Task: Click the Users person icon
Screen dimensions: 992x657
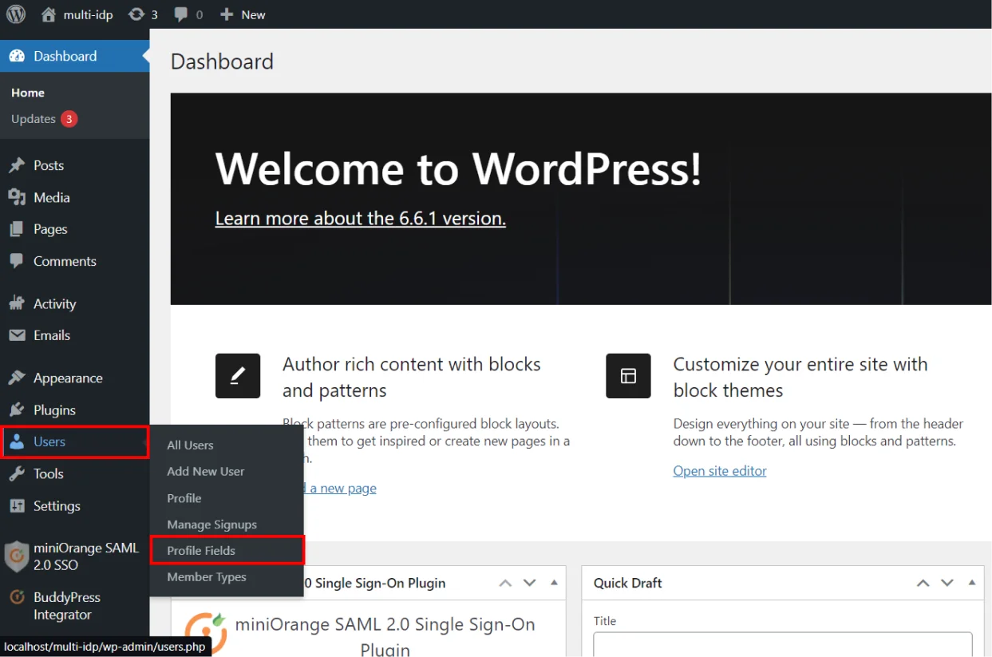Action: point(17,441)
